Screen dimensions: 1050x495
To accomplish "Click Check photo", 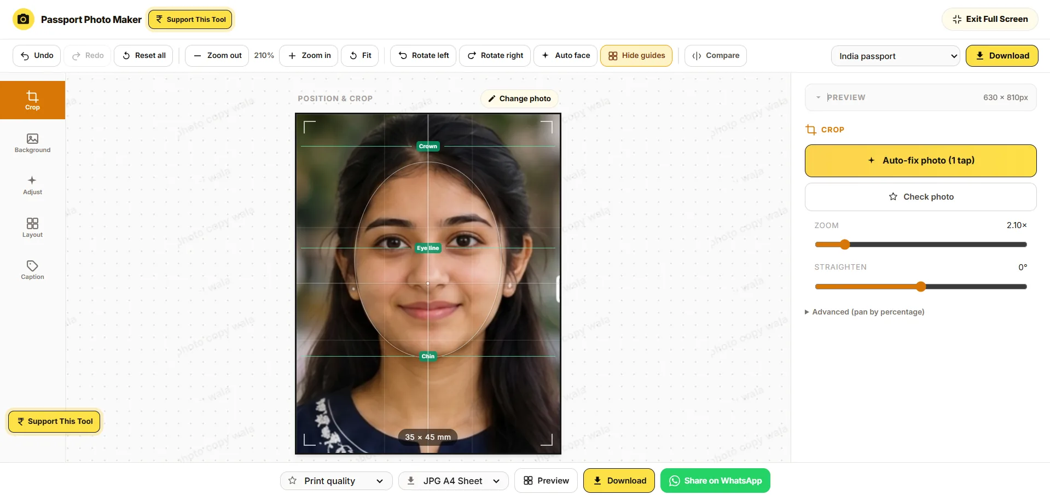I will click(920, 197).
